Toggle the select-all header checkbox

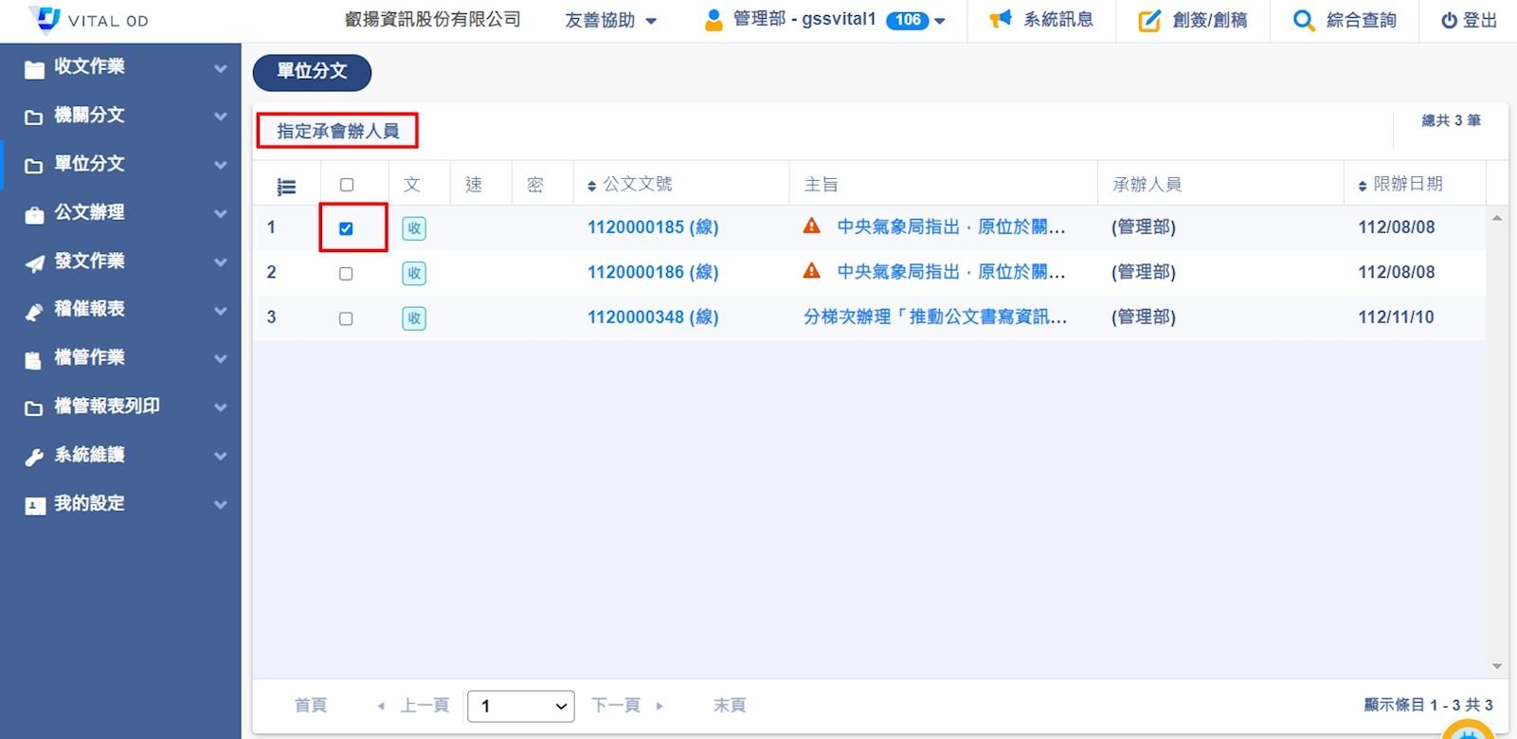pos(347,185)
